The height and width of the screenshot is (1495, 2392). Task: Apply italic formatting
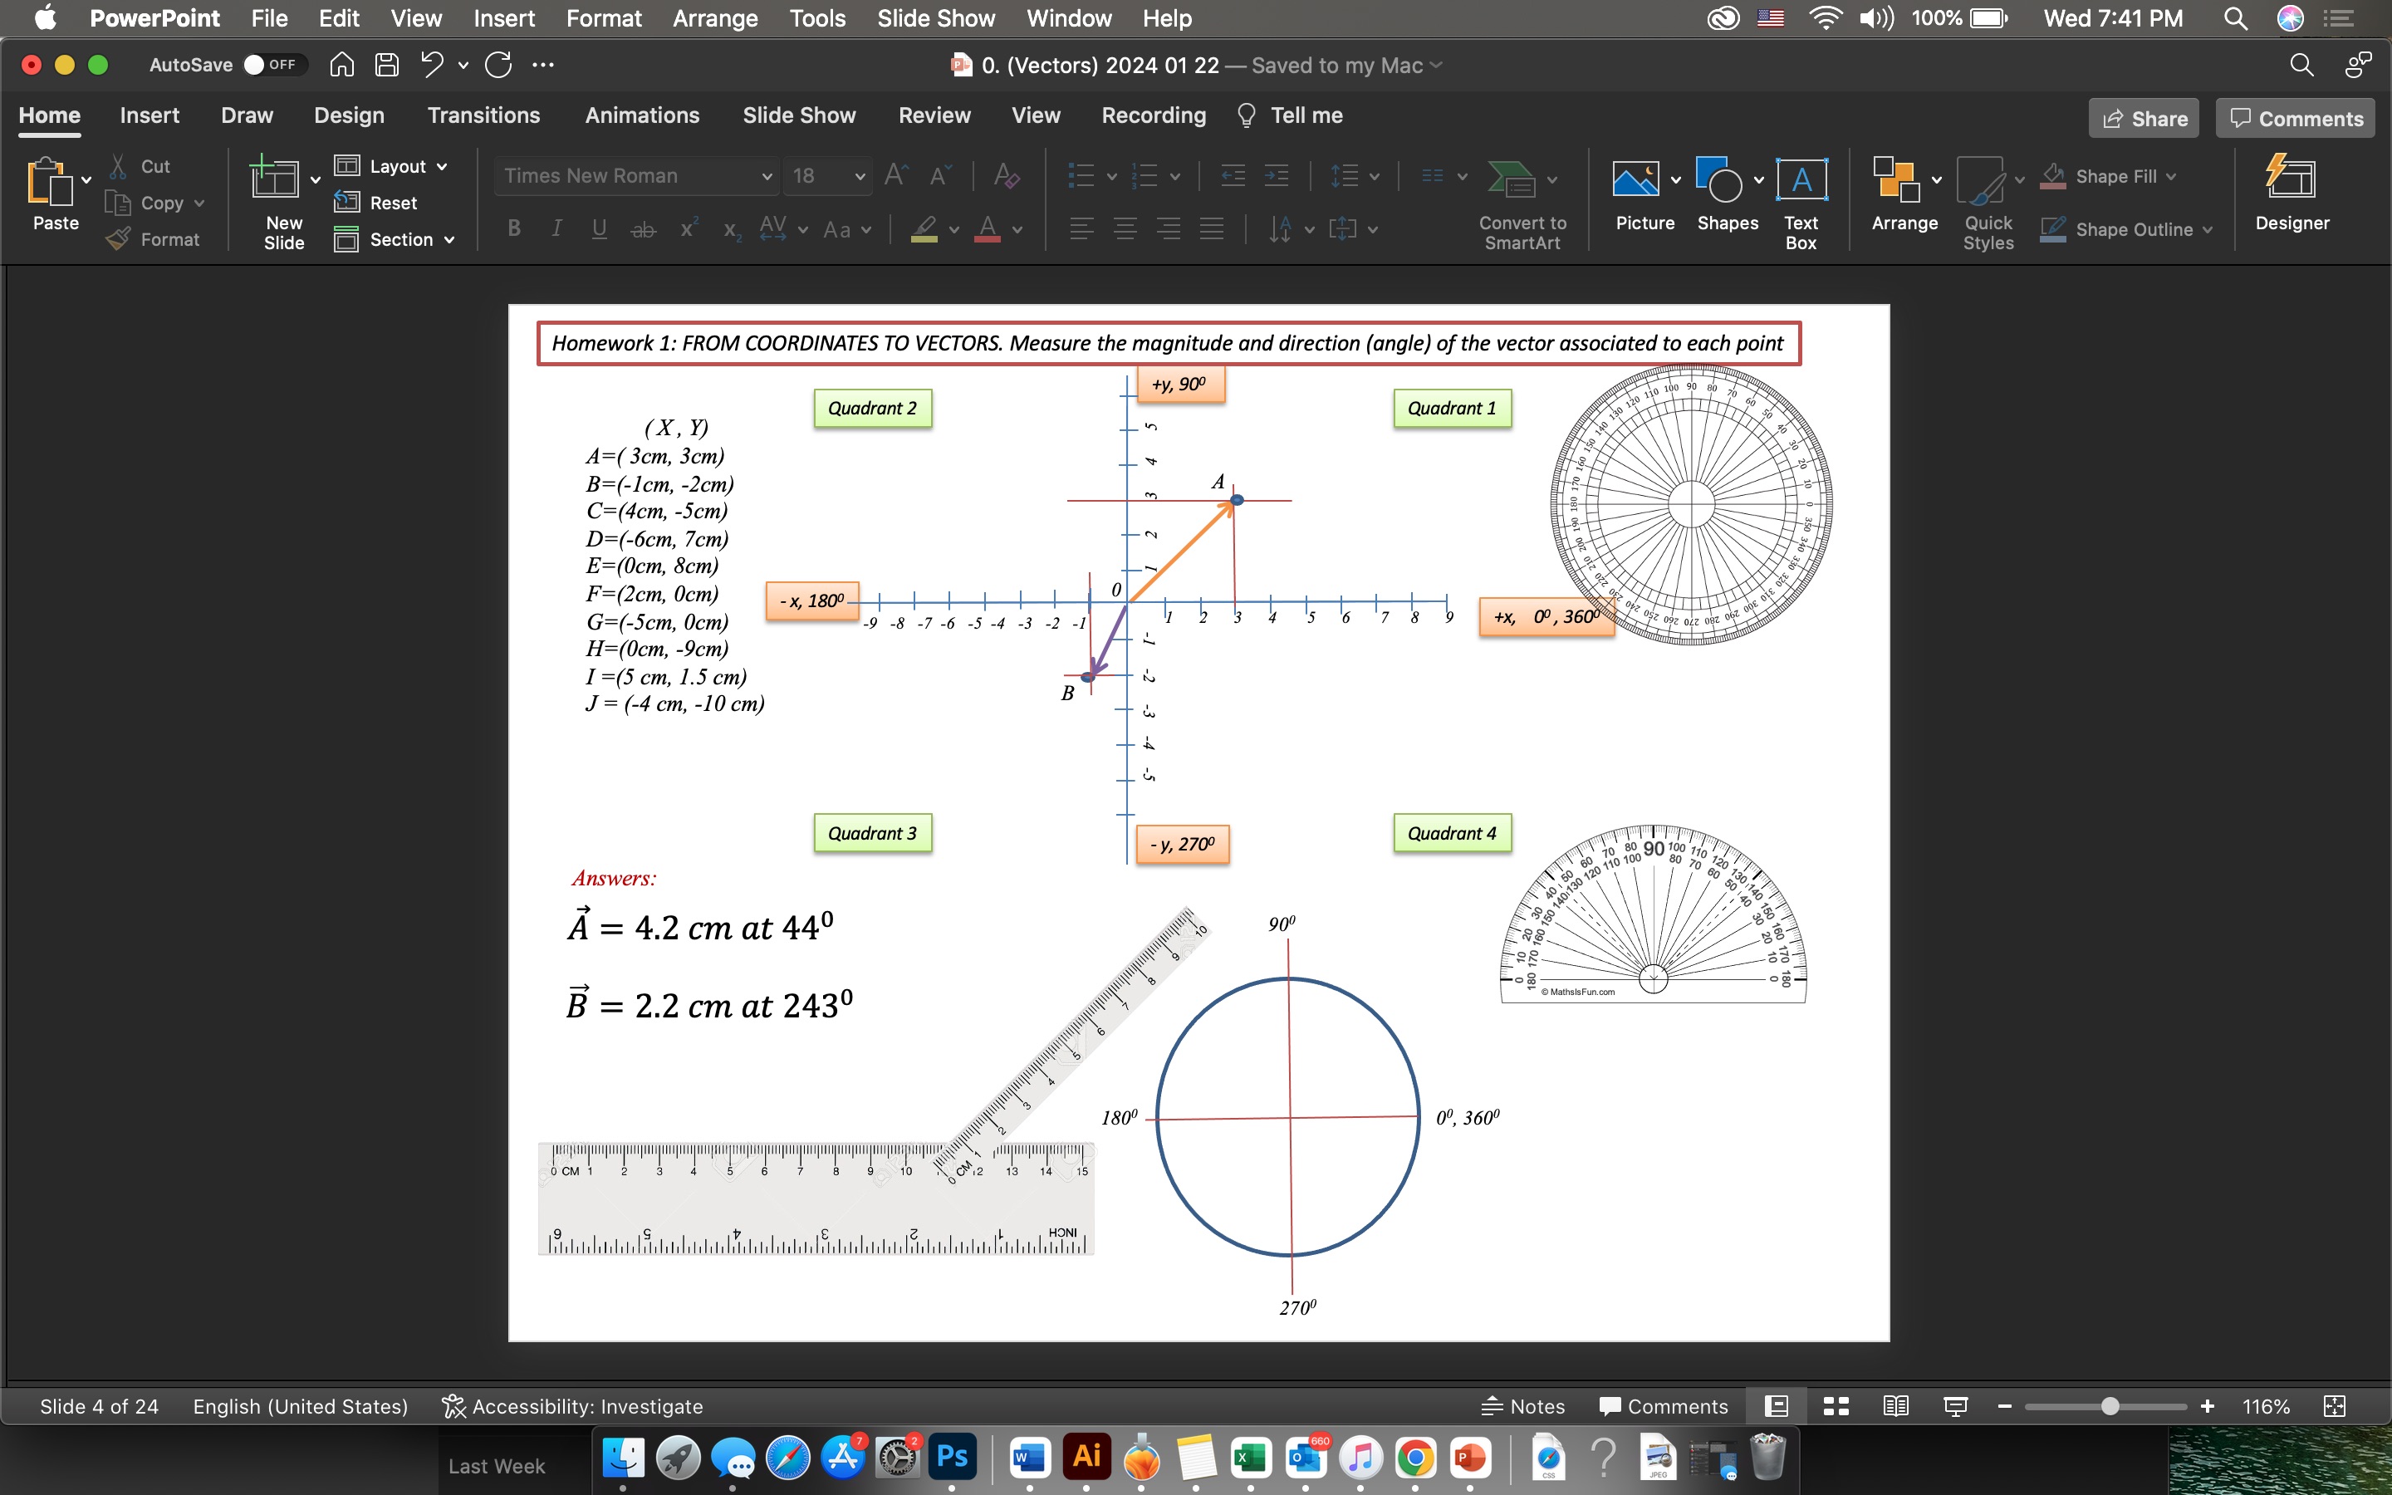click(x=556, y=228)
